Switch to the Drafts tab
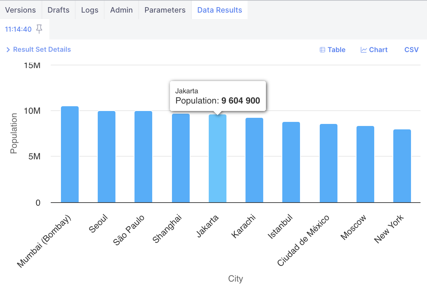427x286 pixels. (59, 10)
